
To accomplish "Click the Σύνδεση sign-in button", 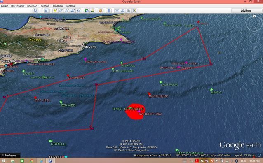I will (x=246, y=11).
